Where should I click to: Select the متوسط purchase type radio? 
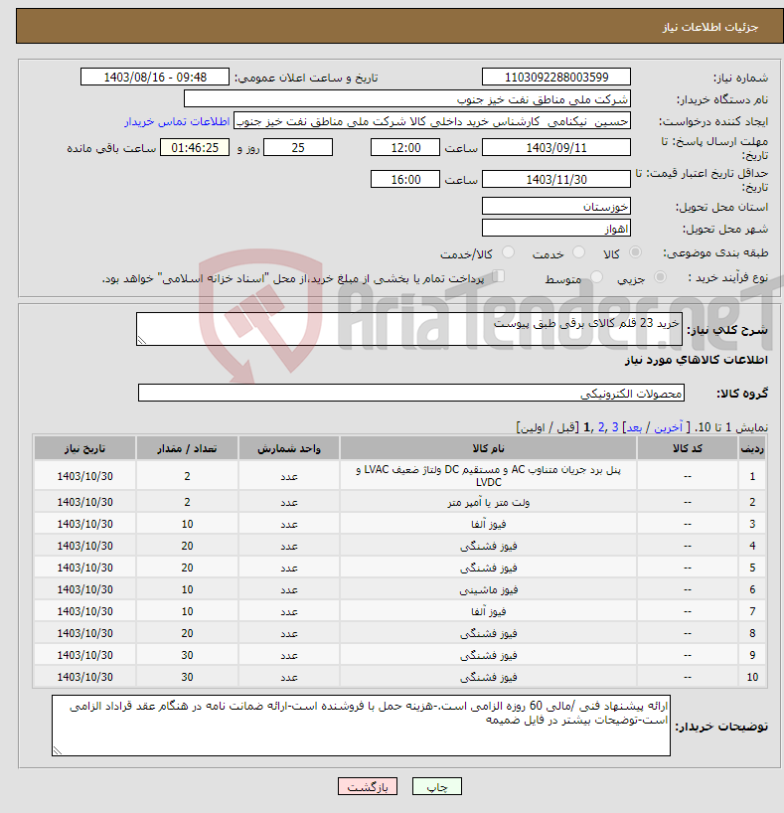[x=597, y=277]
